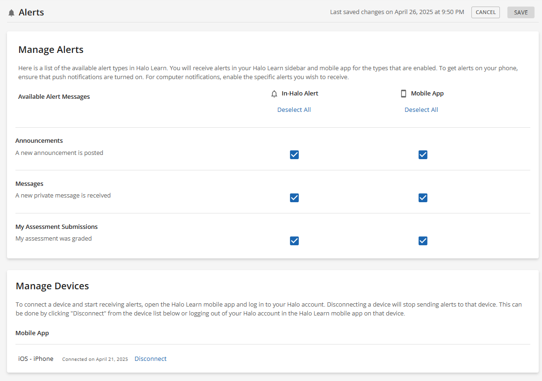The image size is (542, 381).
Task: Toggle Messages Mobile App checkbox
Action: click(423, 198)
